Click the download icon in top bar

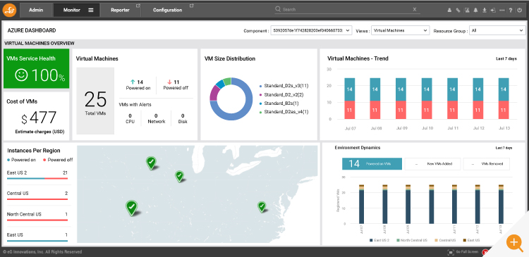point(485,10)
